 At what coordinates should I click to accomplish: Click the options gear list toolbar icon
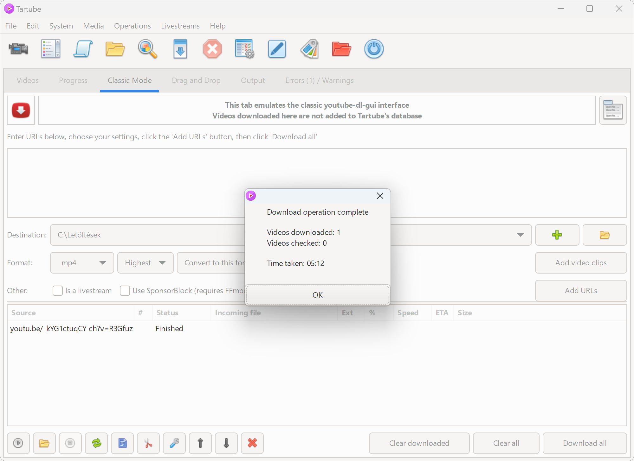245,49
